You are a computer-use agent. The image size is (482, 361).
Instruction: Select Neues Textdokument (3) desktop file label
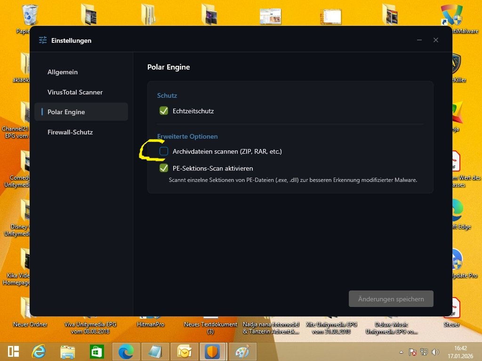pos(210,328)
